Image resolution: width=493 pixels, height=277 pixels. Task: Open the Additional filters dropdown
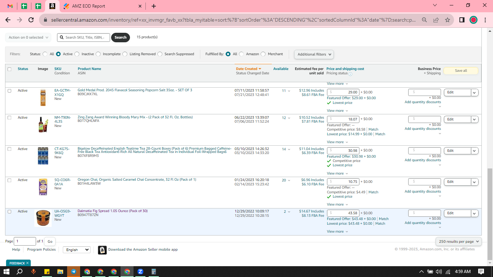tap(314, 54)
